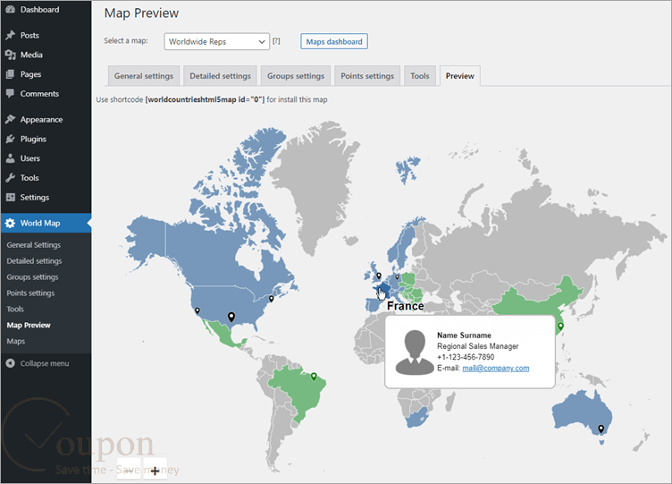The height and width of the screenshot is (484, 672).
Task: Open the Points settings tab
Action: [367, 76]
